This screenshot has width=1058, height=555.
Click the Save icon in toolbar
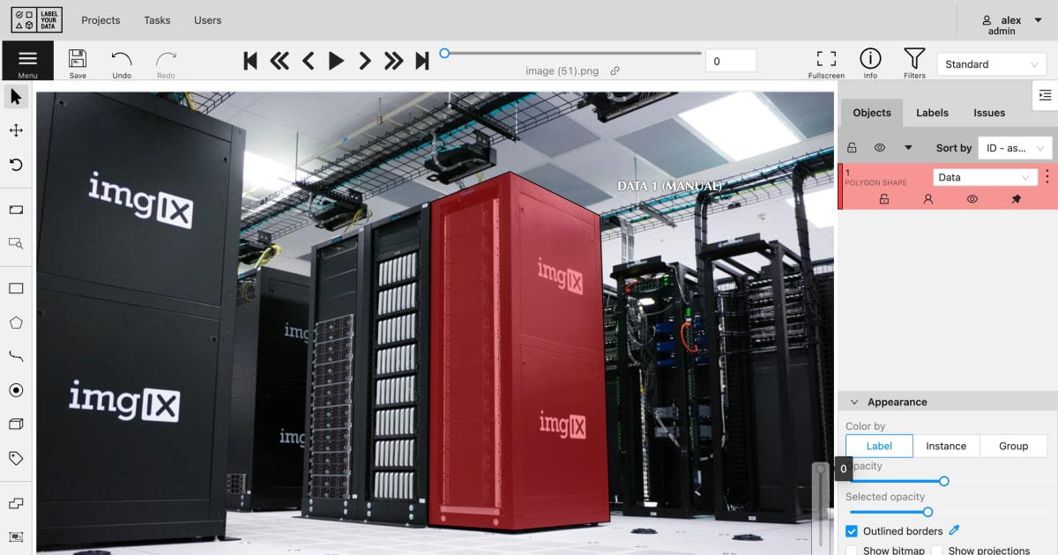(78, 60)
